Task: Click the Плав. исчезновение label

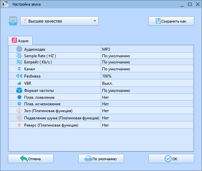Action: pos(42,104)
